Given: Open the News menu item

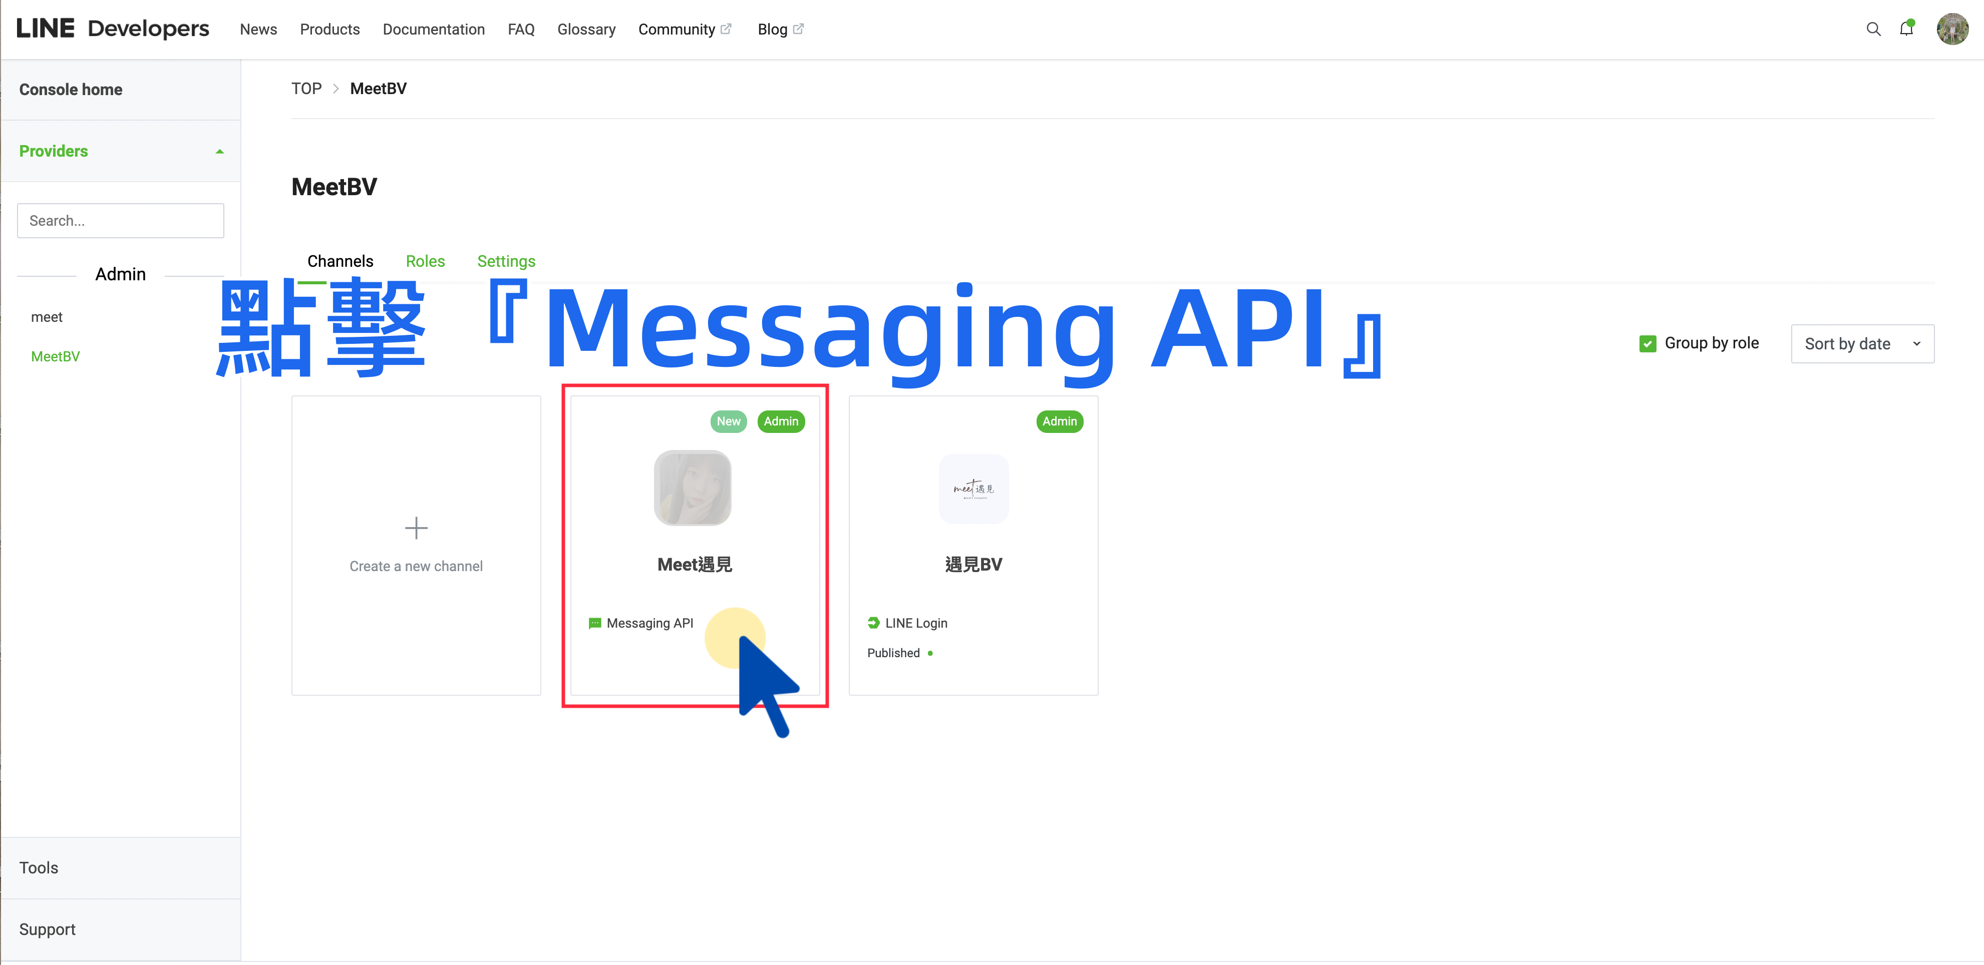Looking at the screenshot, I should (258, 29).
